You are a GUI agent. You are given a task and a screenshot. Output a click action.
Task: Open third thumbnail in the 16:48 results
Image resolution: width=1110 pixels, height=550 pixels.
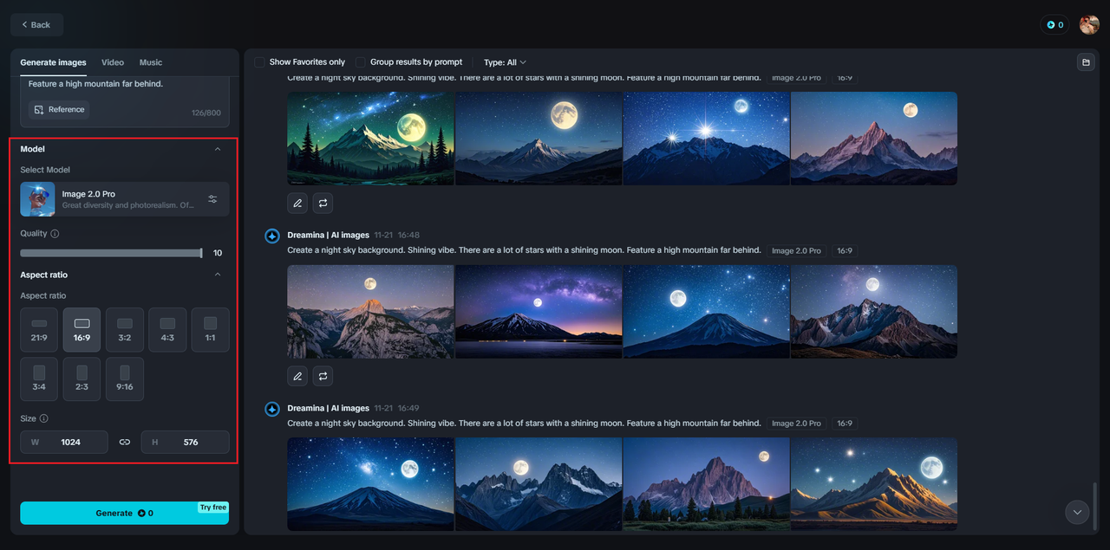point(706,312)
